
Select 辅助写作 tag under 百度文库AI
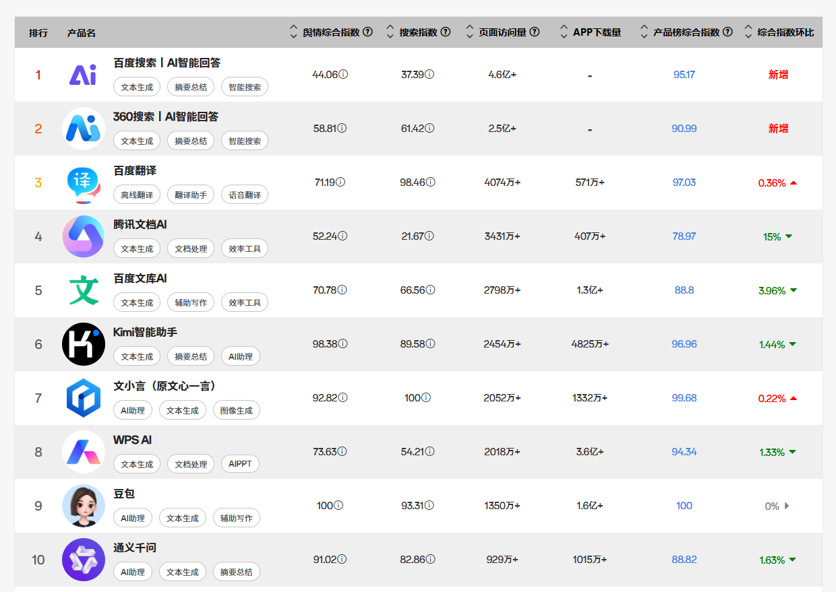pos(191,302)
